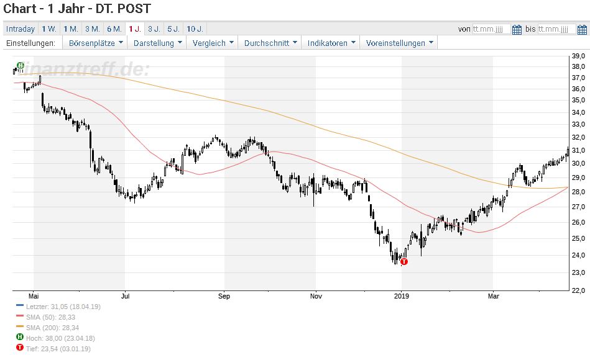
Task: Switch to the 5 J. range
Action: 173,29
